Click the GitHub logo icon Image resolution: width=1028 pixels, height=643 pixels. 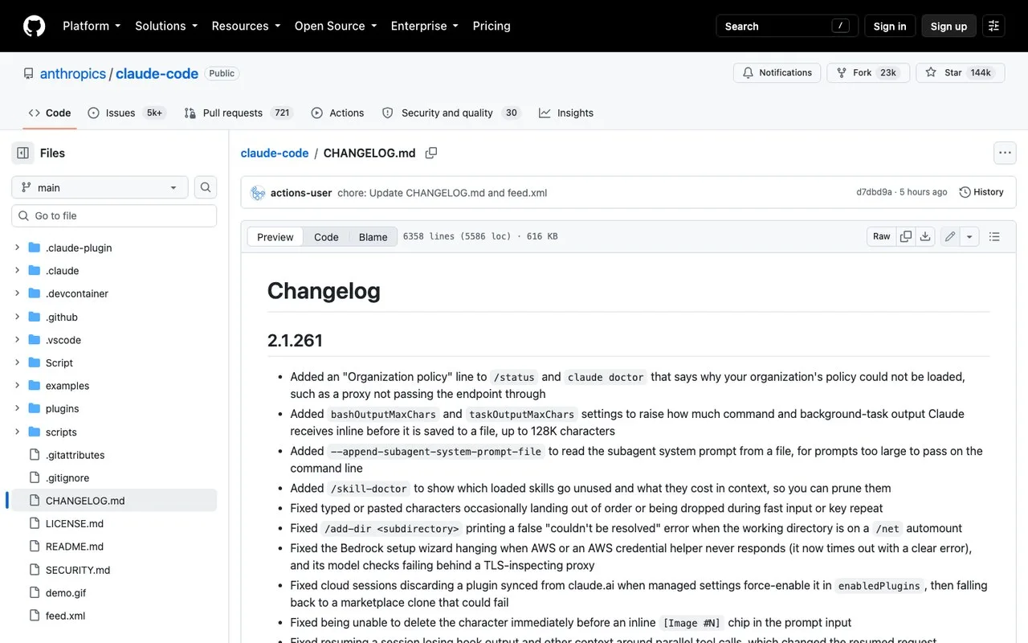(35, 26)
